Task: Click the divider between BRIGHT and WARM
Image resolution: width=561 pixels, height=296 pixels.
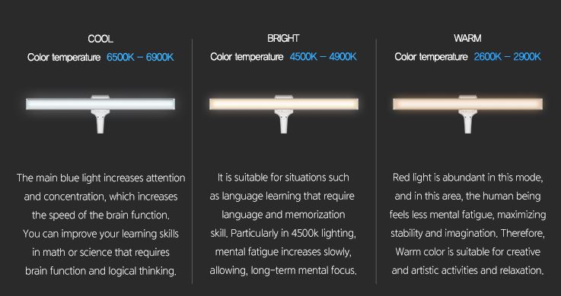Action: point(376,161)
